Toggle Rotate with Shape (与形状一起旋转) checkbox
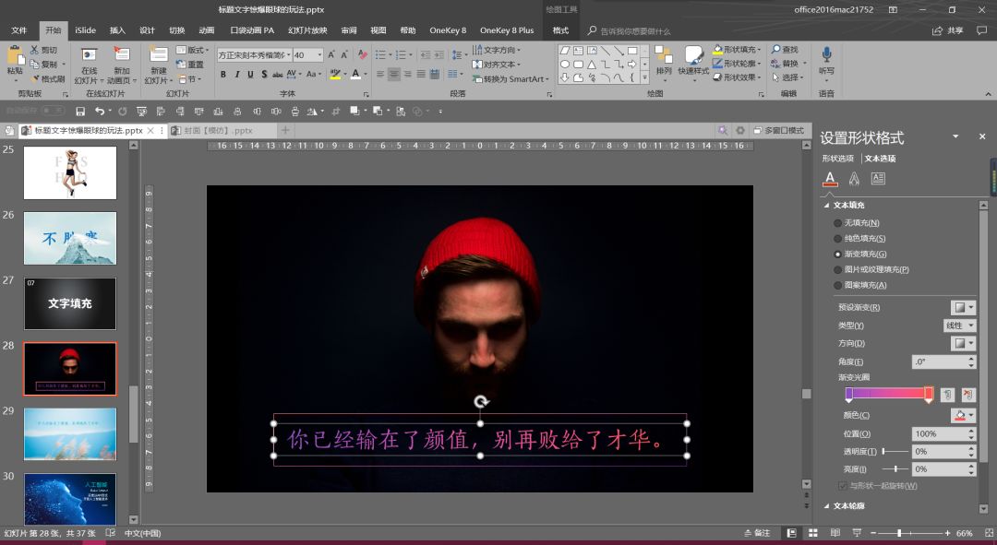The height and width of the screenshot is (545, 997). click(x=843, y=486)
